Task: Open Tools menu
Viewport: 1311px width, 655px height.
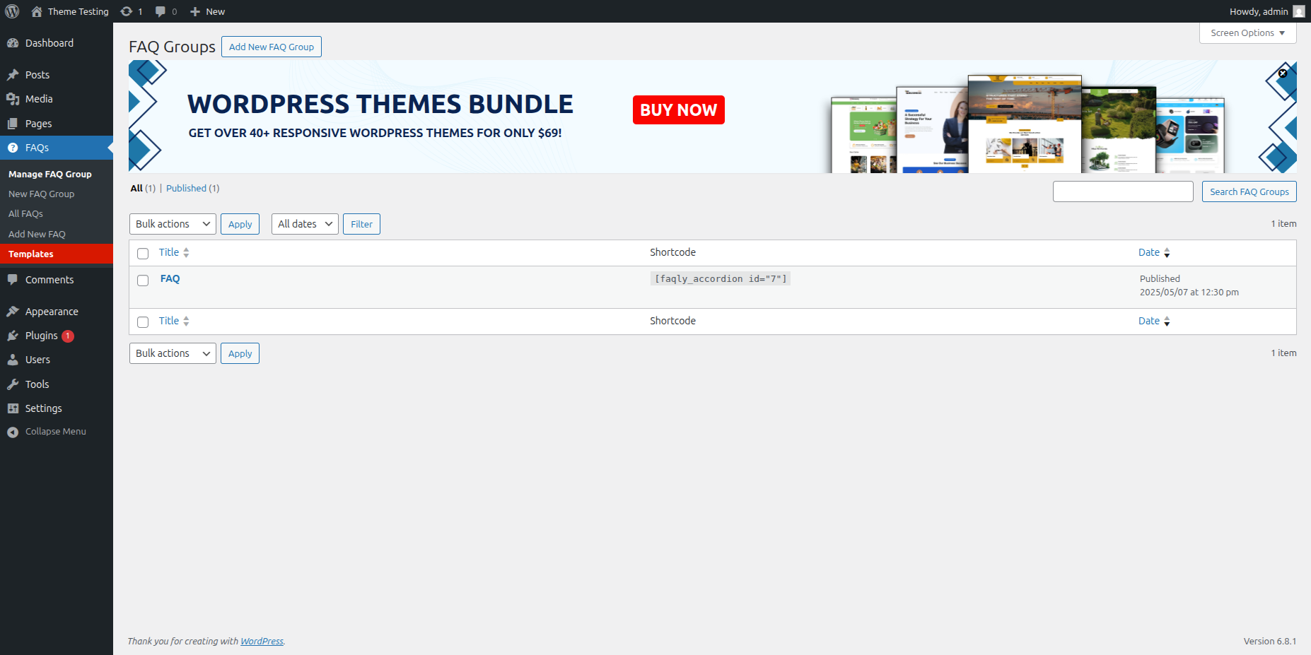Action: (x=57, y=384)
